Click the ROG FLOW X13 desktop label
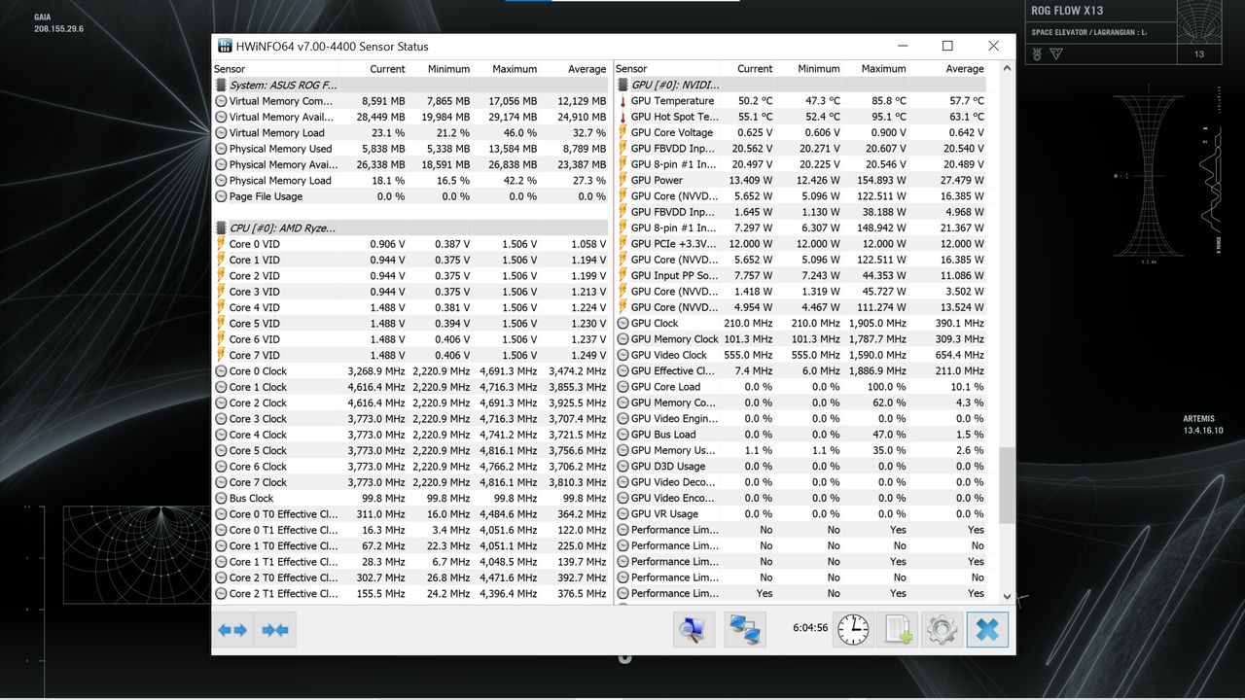 pyautogui.click(x=1068, y=11)
